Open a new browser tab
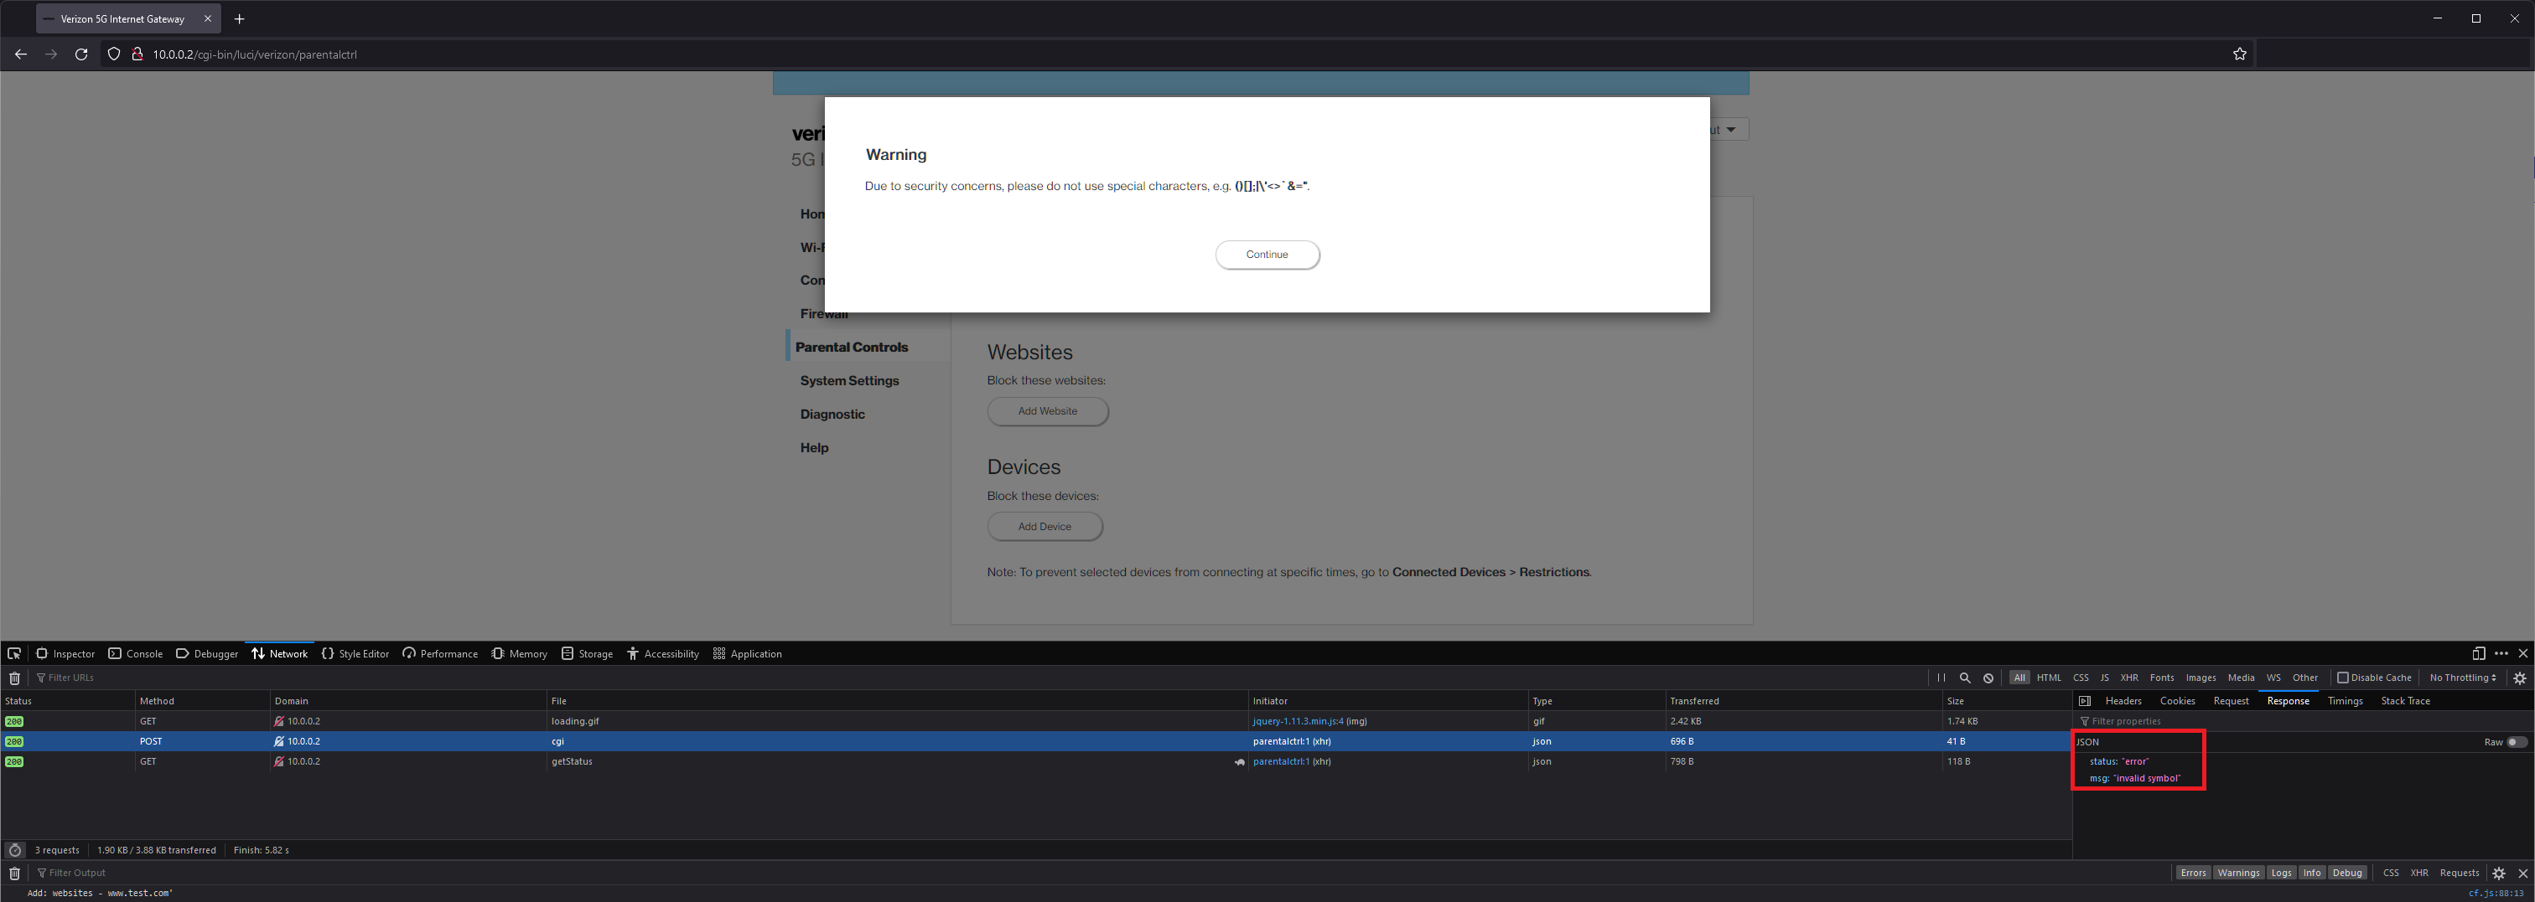 239,18
